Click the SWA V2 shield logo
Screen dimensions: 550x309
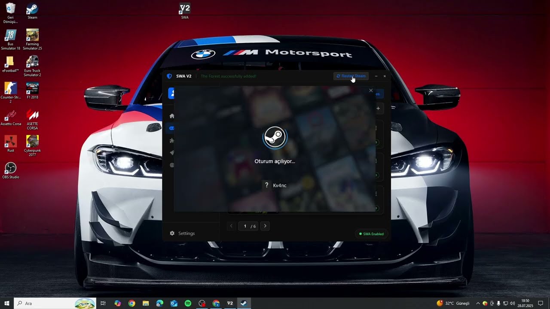point(169,76)
